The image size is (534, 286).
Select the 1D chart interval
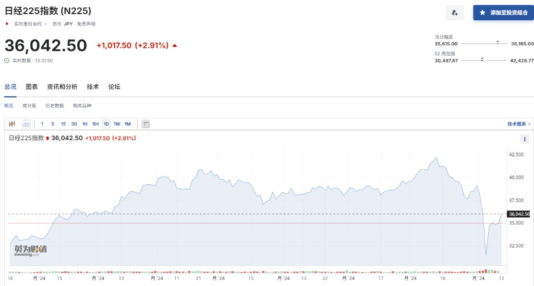[106, 124]
